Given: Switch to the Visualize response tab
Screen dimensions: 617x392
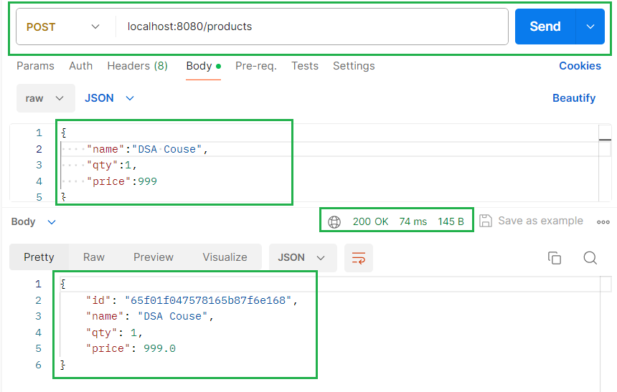Looking at the screenshot, I should pos(225,257).
